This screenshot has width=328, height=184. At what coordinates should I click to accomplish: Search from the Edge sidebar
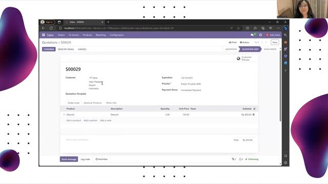pos(285,35)
